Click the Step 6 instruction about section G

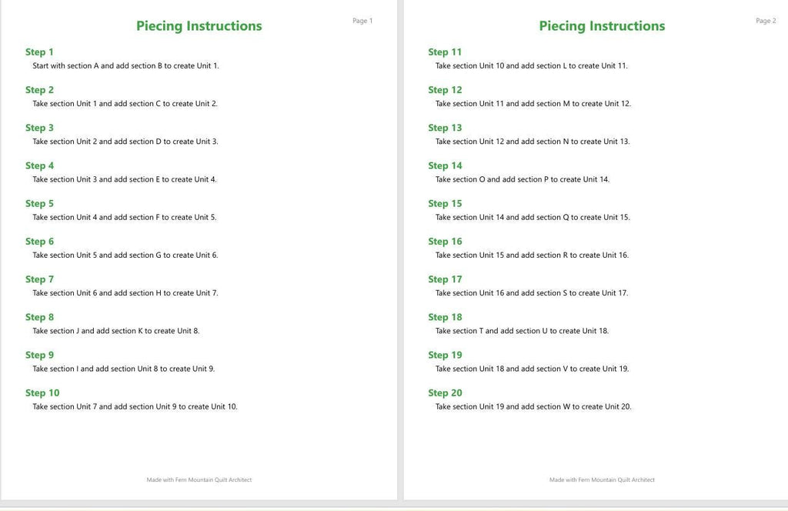125,255
